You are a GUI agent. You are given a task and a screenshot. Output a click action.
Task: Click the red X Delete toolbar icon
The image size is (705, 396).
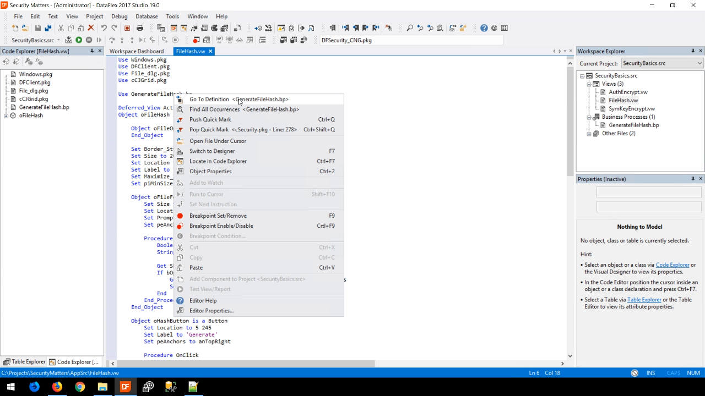(x=91, y=28)
